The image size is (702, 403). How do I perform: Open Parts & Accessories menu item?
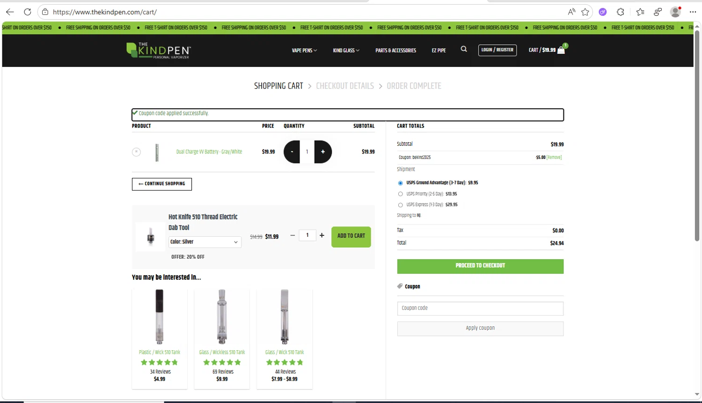point(395,50)
